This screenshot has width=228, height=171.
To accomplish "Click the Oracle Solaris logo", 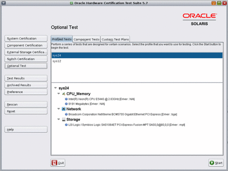I will coord(199,19).
